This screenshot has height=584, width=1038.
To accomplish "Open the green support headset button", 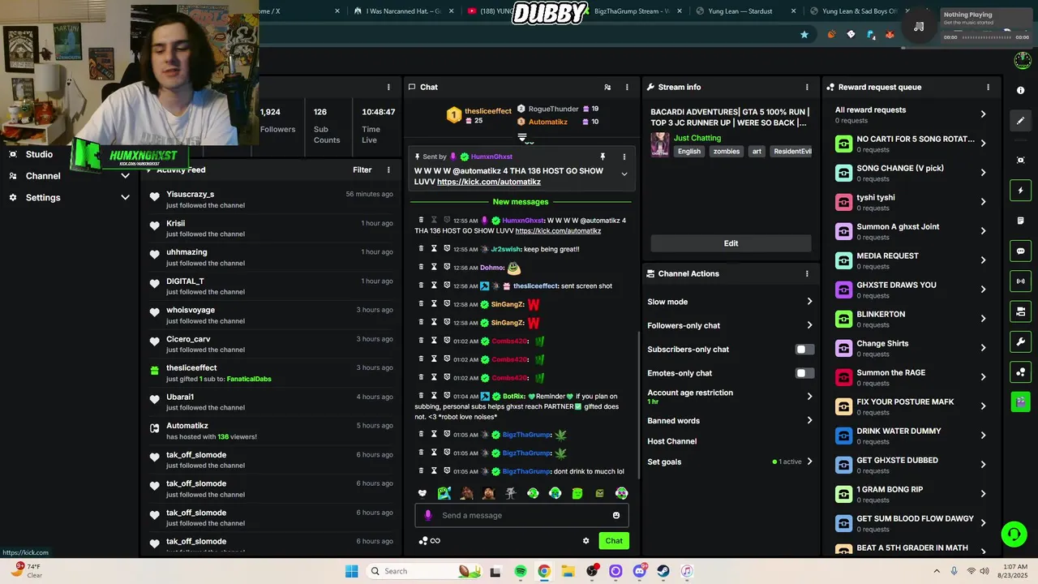I will click(x=1014, y=533).
